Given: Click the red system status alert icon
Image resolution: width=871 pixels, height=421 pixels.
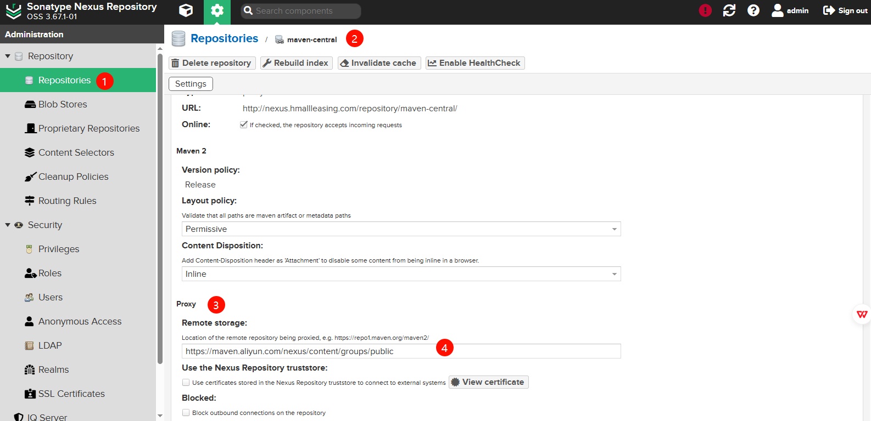Looking at the screenshot, I should (x=705, y=10).
